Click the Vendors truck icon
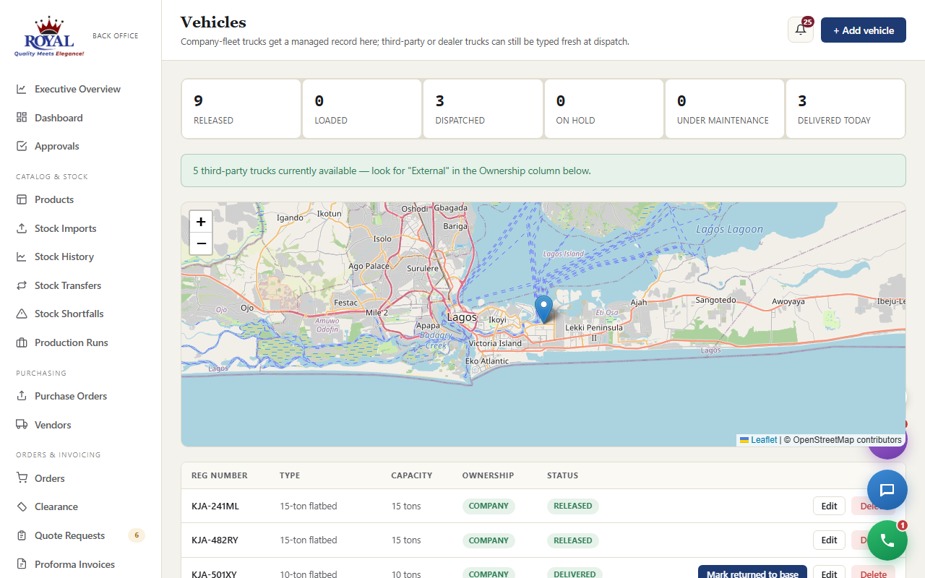The height and width of the screenshot is (578, 925). point(22,425)
